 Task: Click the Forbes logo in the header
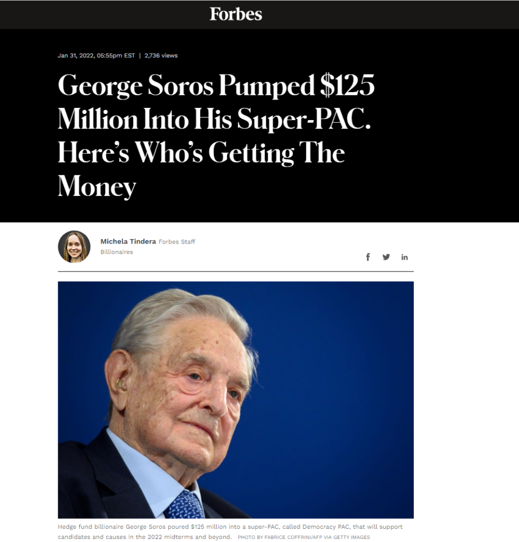point(236,14)
